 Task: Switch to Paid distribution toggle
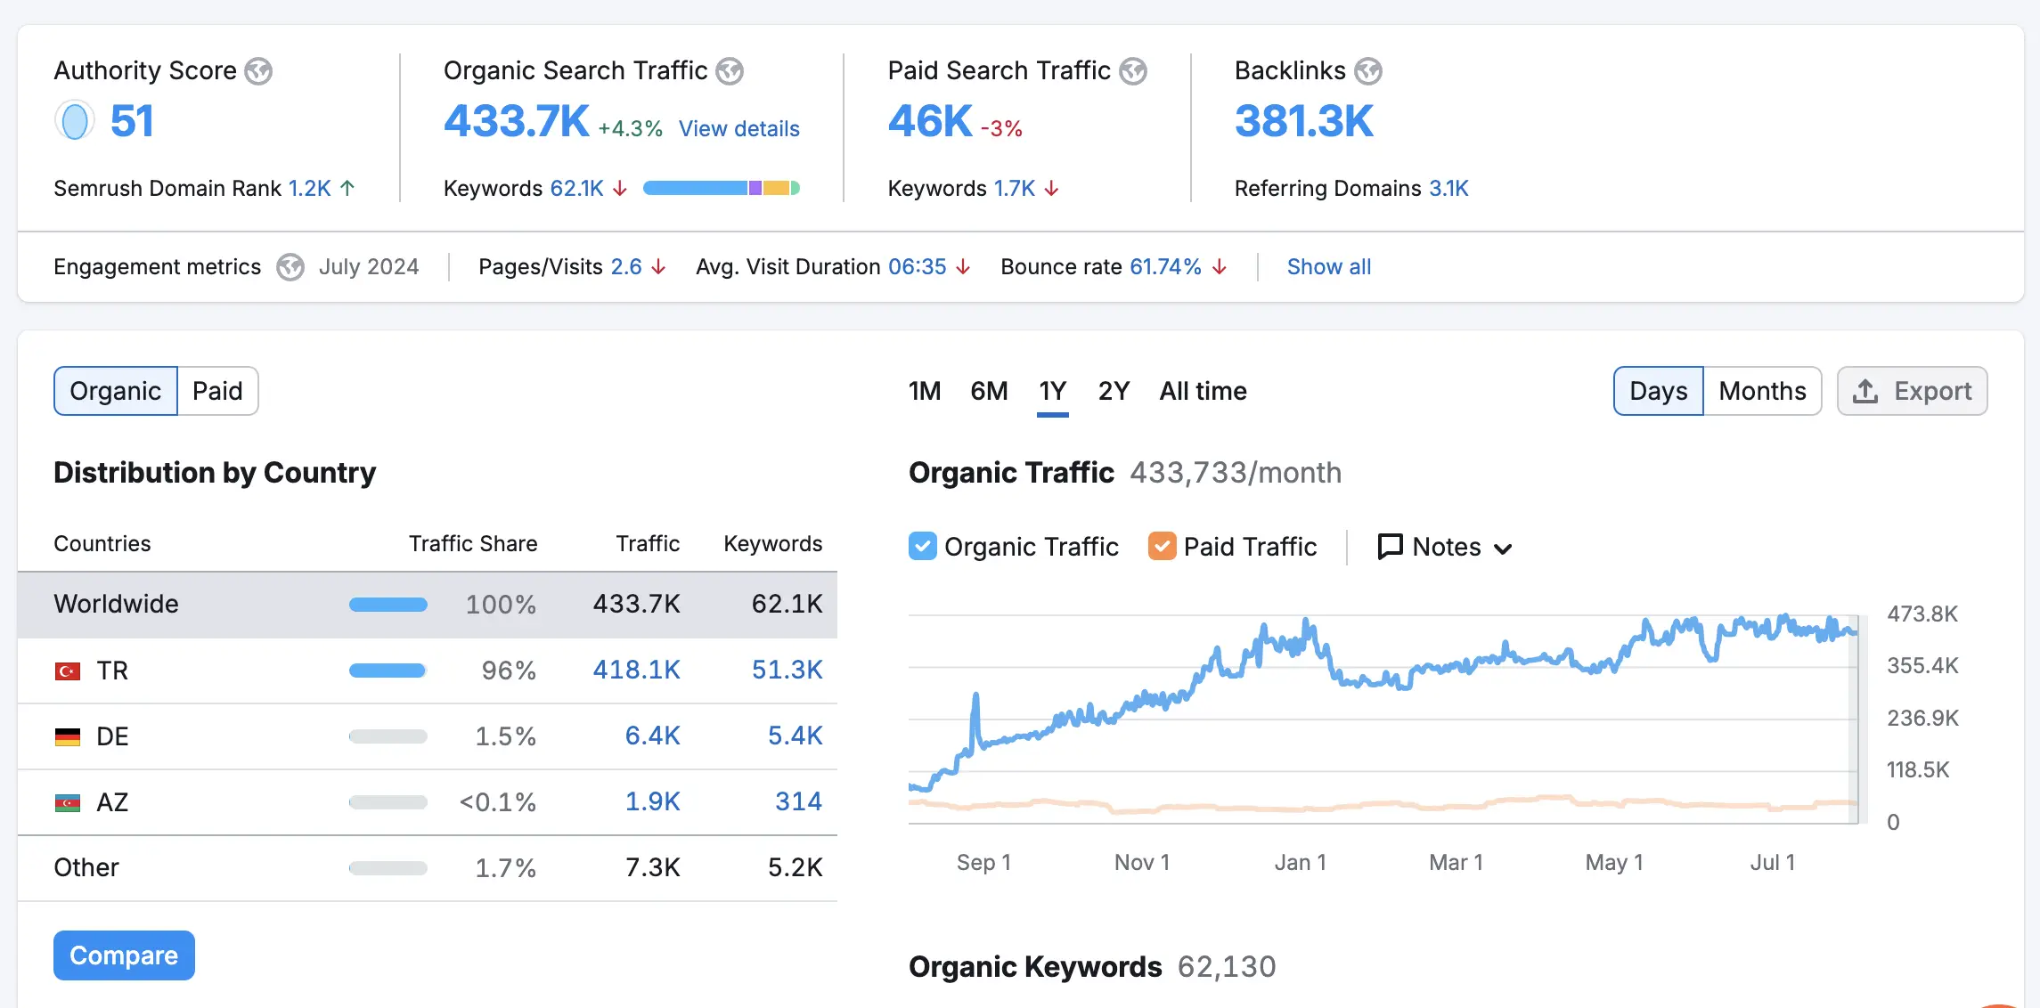pyautogui.click(x=218, y=391)
